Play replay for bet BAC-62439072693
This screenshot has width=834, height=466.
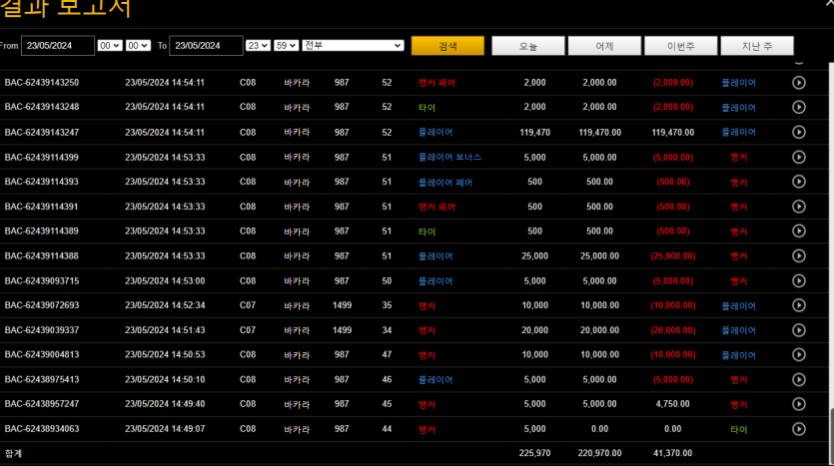tap(798, 305)
